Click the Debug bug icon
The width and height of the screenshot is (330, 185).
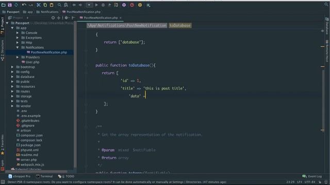point(103,5)
